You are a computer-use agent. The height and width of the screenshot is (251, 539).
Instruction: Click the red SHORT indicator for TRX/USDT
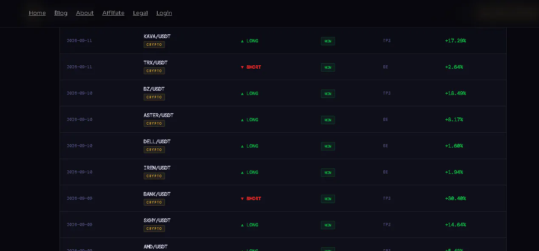pos(251,67)
